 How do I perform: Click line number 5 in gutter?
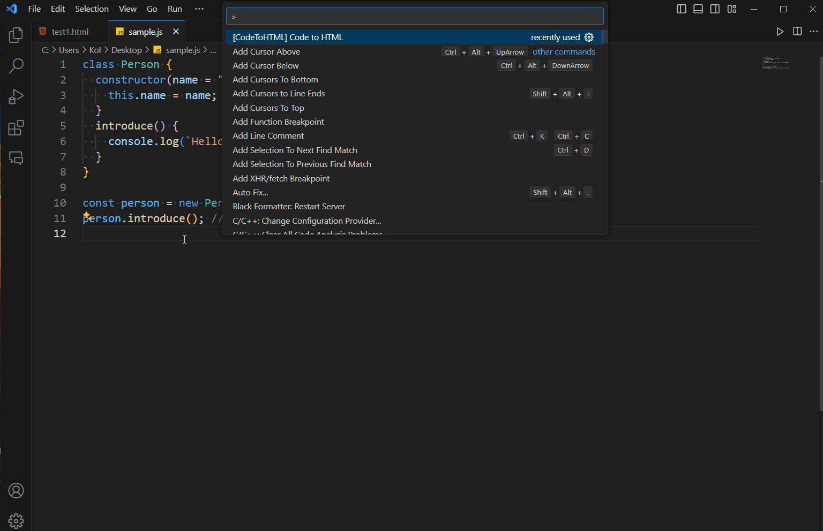63,126
